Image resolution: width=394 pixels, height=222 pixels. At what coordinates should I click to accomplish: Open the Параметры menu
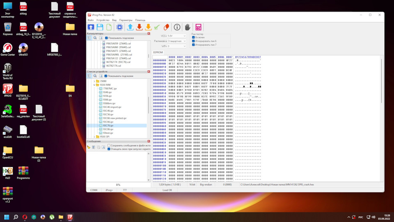coord(126,20)
